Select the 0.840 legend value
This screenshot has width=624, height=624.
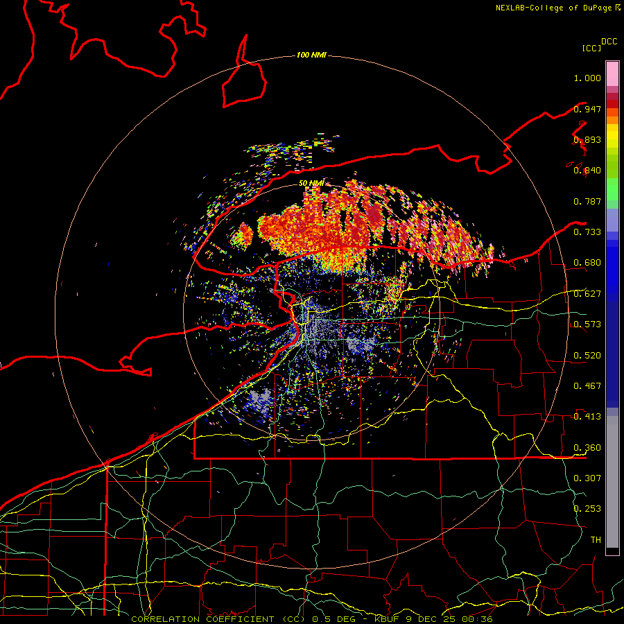pyautogui.click(x=587, y=171)
